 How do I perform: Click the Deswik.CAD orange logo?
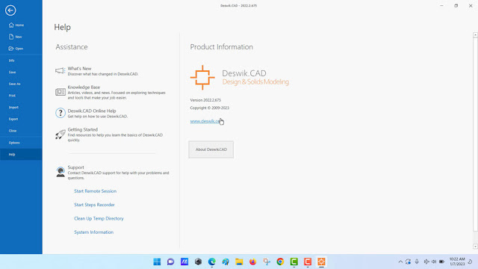tap(202, 78)
